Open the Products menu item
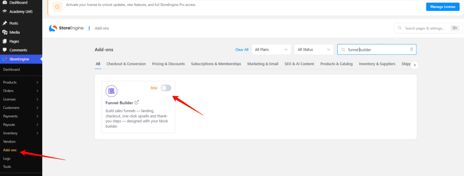The image size is (464, 176). click(10, 82)
